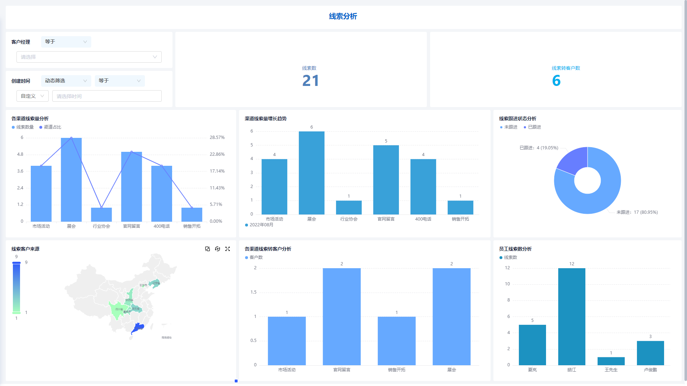687x386 pixels.
Task: Click the 未跟进: 17 (80.95%) pie label
Action: [x=637, y=212]
